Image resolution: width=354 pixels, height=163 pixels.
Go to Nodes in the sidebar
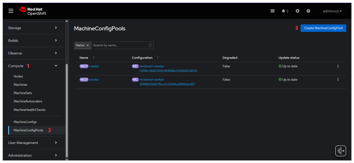tap(19, 76)
